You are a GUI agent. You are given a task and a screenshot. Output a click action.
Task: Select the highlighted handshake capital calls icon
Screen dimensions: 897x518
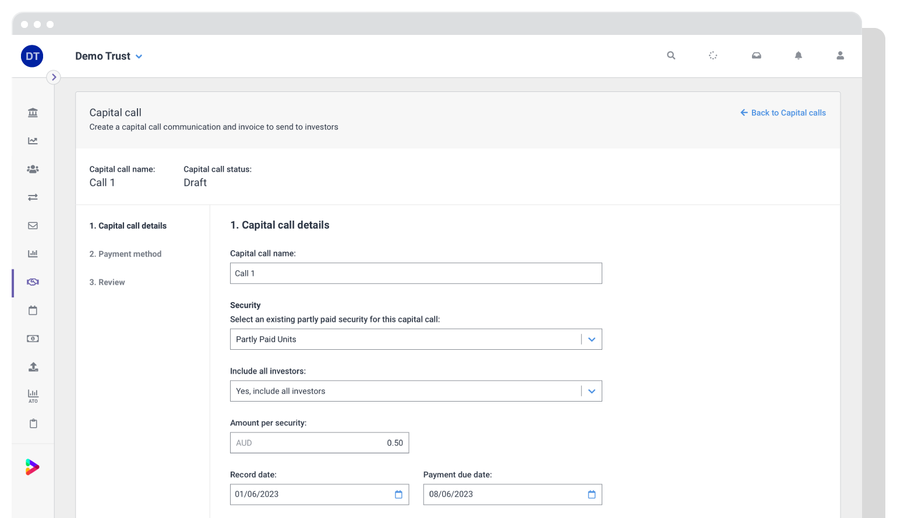[x=33, y=282]
